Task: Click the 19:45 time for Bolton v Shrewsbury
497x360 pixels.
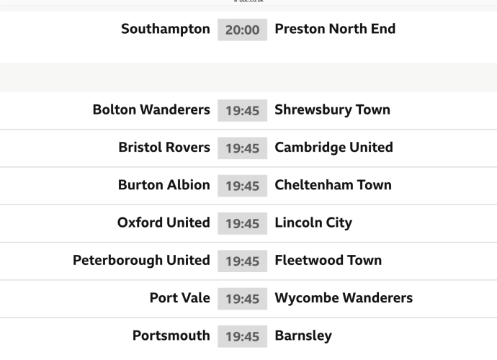Action: 242,111
